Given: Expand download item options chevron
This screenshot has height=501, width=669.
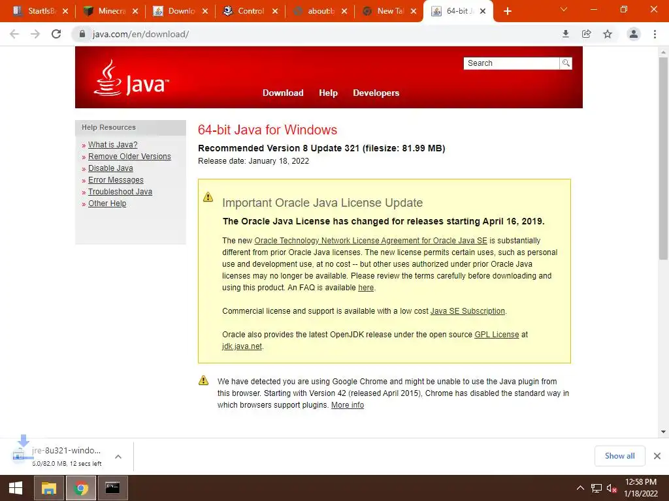Looking at the screenshot, I should coord(118,457).
